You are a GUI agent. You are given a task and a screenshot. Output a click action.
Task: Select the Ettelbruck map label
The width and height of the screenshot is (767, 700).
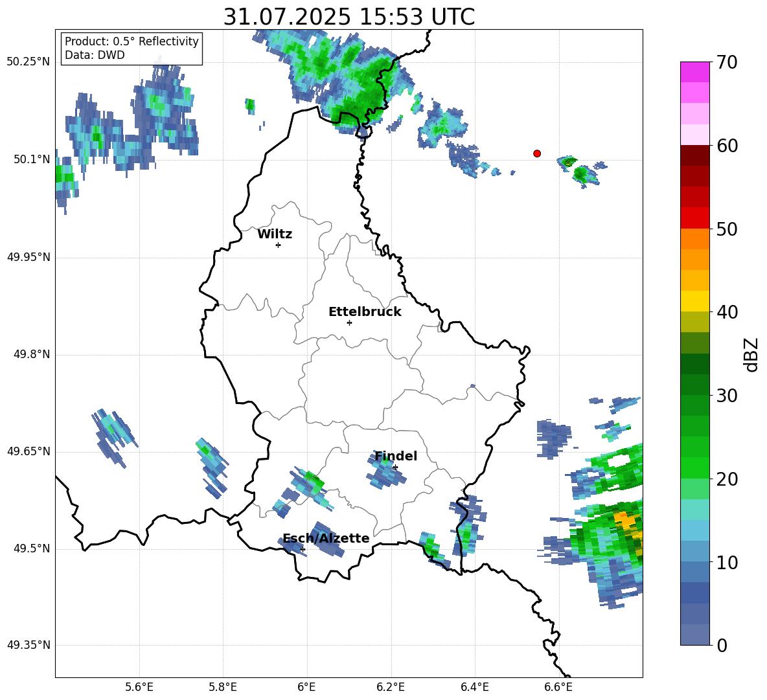[x=365, y=312]
